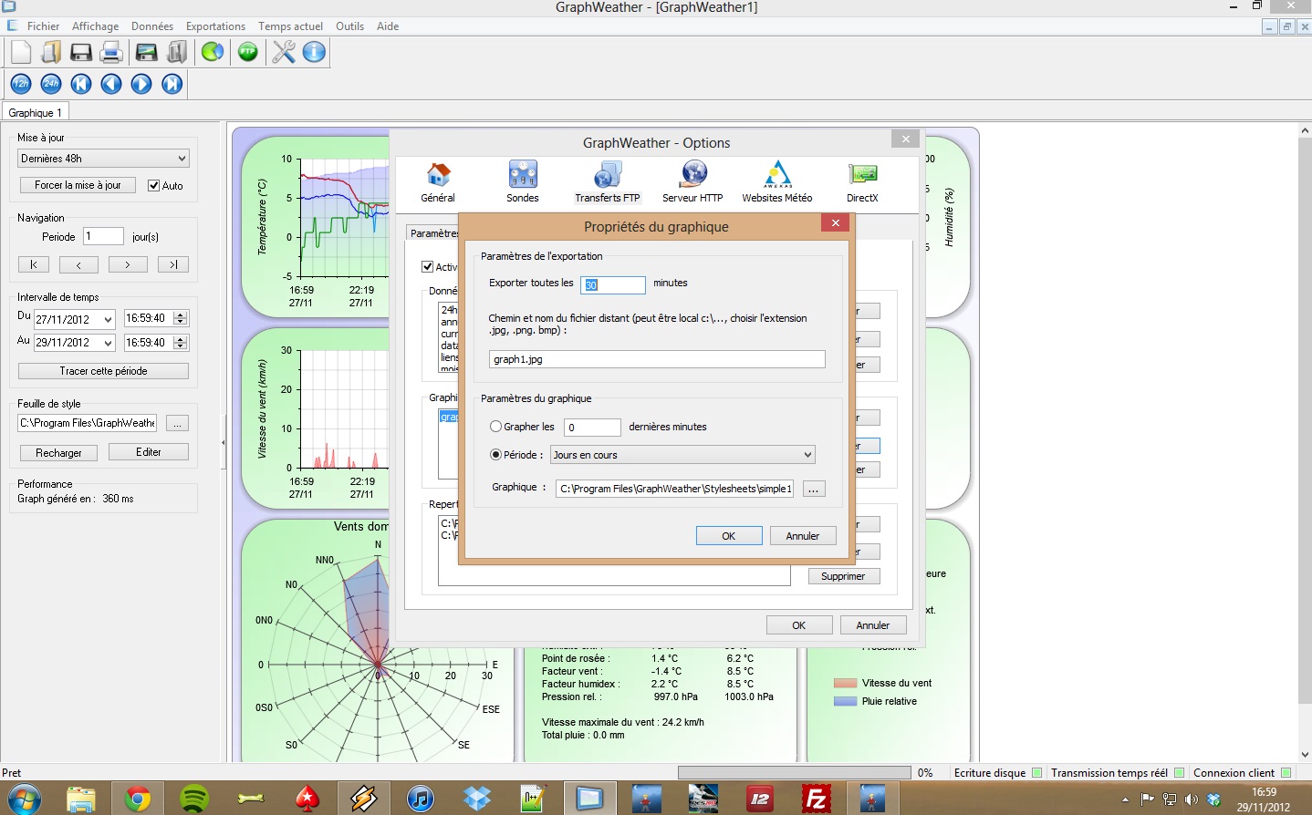
Task: Go to previous period with the blue left arrow
Action: coord(111,84)
